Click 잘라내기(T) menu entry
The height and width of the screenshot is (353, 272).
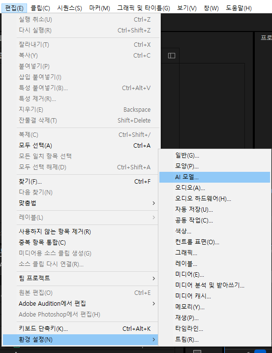pos(81,45)
